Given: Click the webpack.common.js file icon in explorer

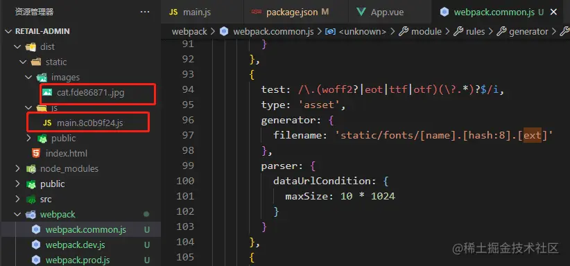Looking at the screenshot, I should pyautogui.click(x=36, y=230).
